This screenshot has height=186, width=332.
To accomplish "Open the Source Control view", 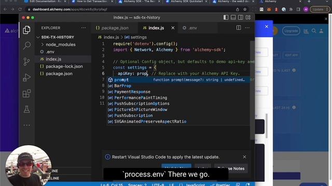I will pos(26,61).
